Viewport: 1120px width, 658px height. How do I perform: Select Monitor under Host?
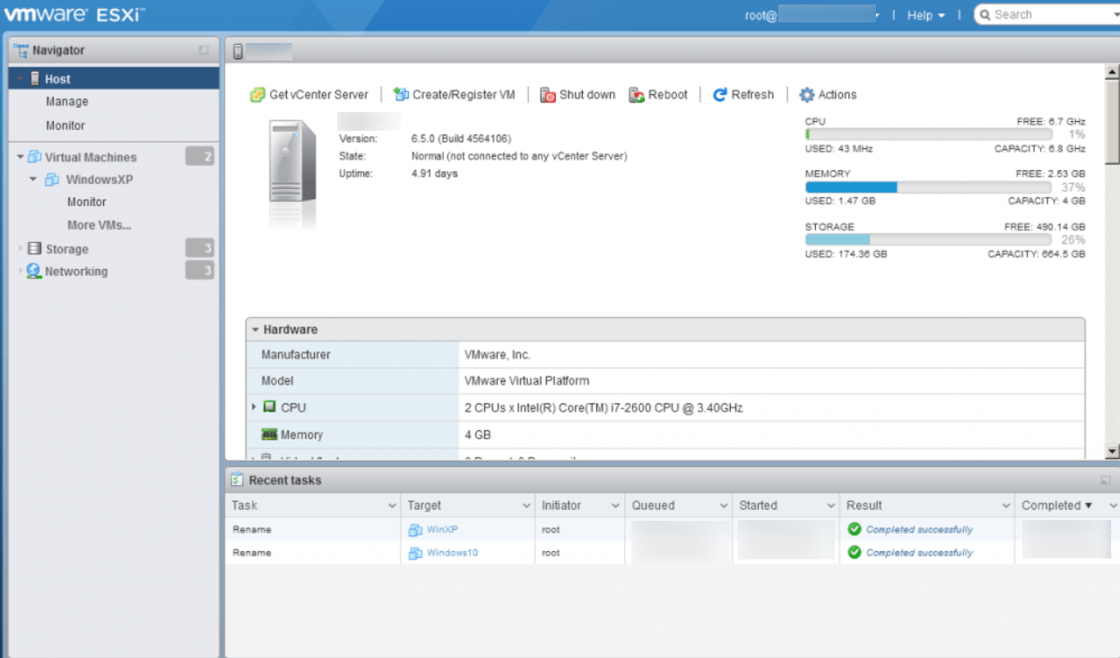[x=65, y=126]
